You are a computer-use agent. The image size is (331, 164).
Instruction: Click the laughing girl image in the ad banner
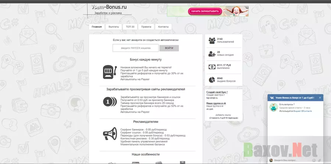(236, 11)
